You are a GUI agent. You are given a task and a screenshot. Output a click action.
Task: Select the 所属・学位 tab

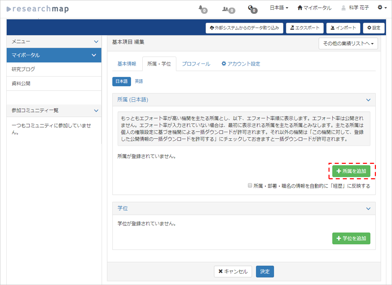pos(159,64)
